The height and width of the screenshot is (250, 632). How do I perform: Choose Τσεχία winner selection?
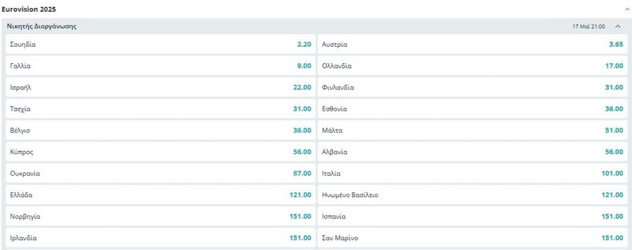tap(161, 109)
